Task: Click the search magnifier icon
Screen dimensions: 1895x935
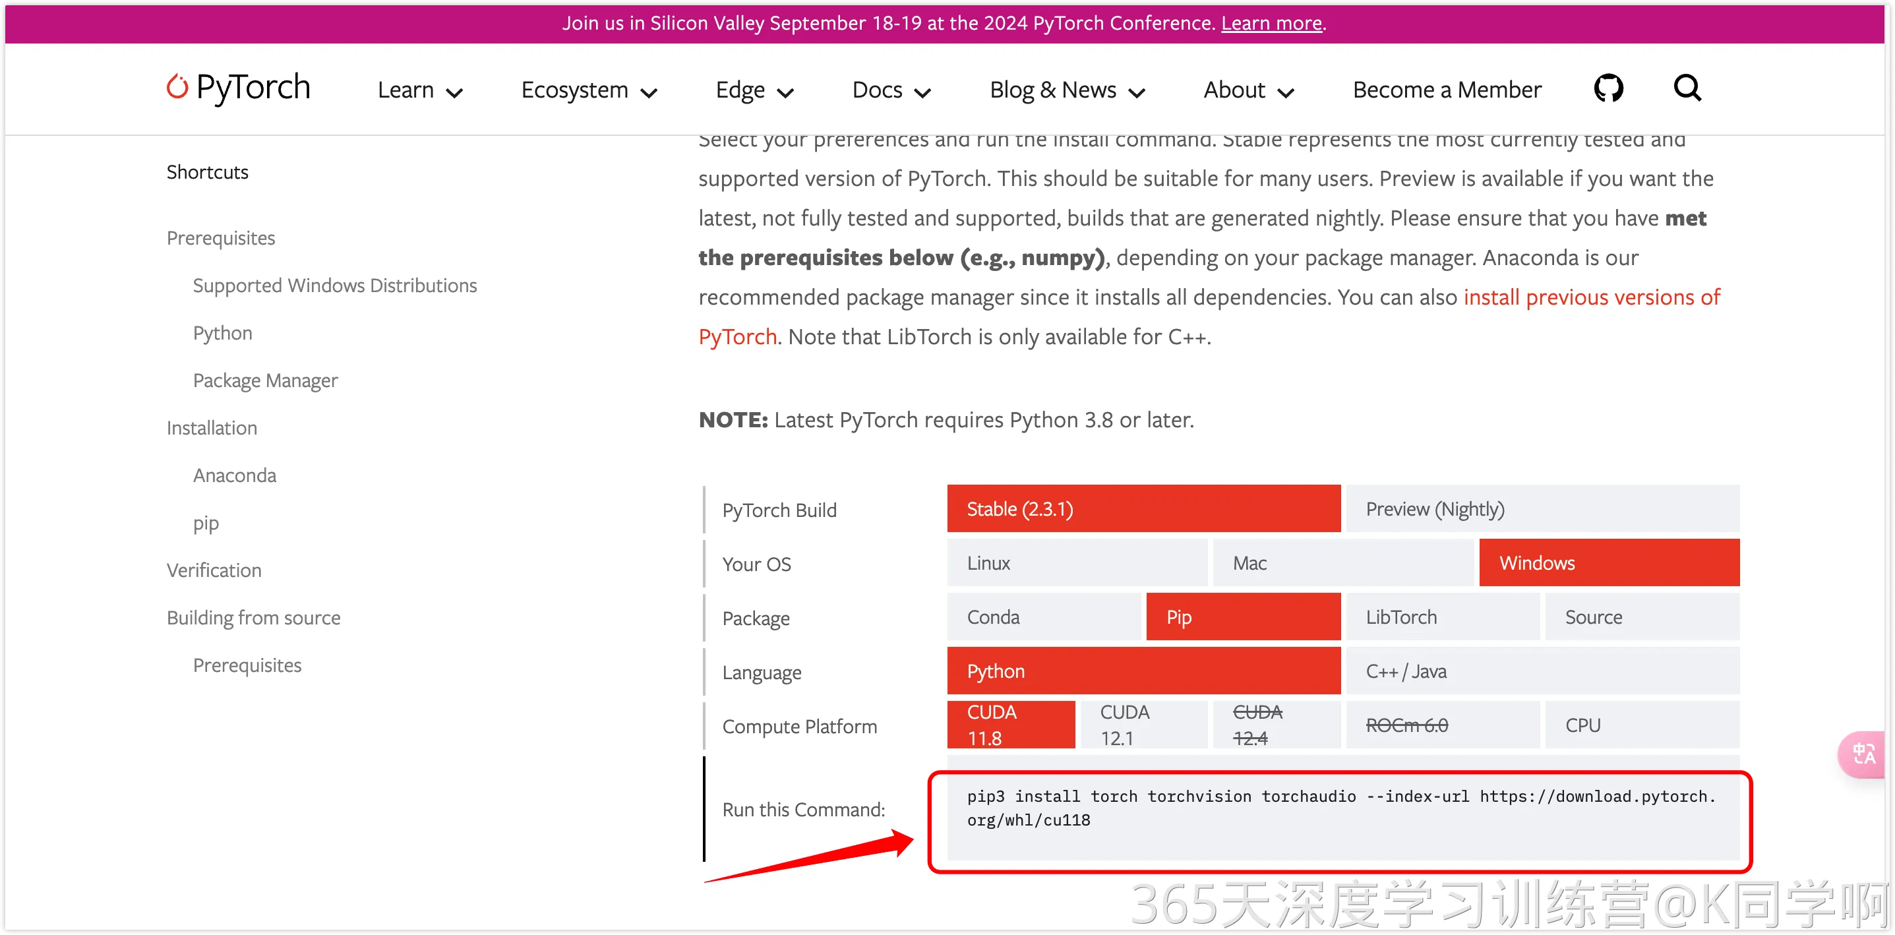Action: (x=1687, y=88)
